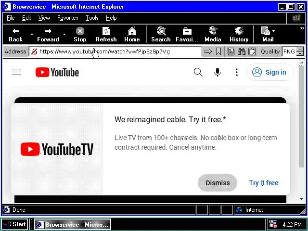Click the Go arrow next to address bar

[208, 51]
